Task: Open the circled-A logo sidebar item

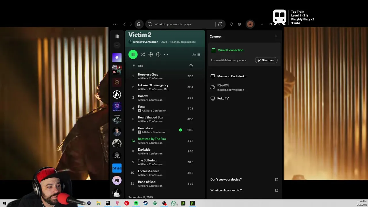Action: (117, 94)
